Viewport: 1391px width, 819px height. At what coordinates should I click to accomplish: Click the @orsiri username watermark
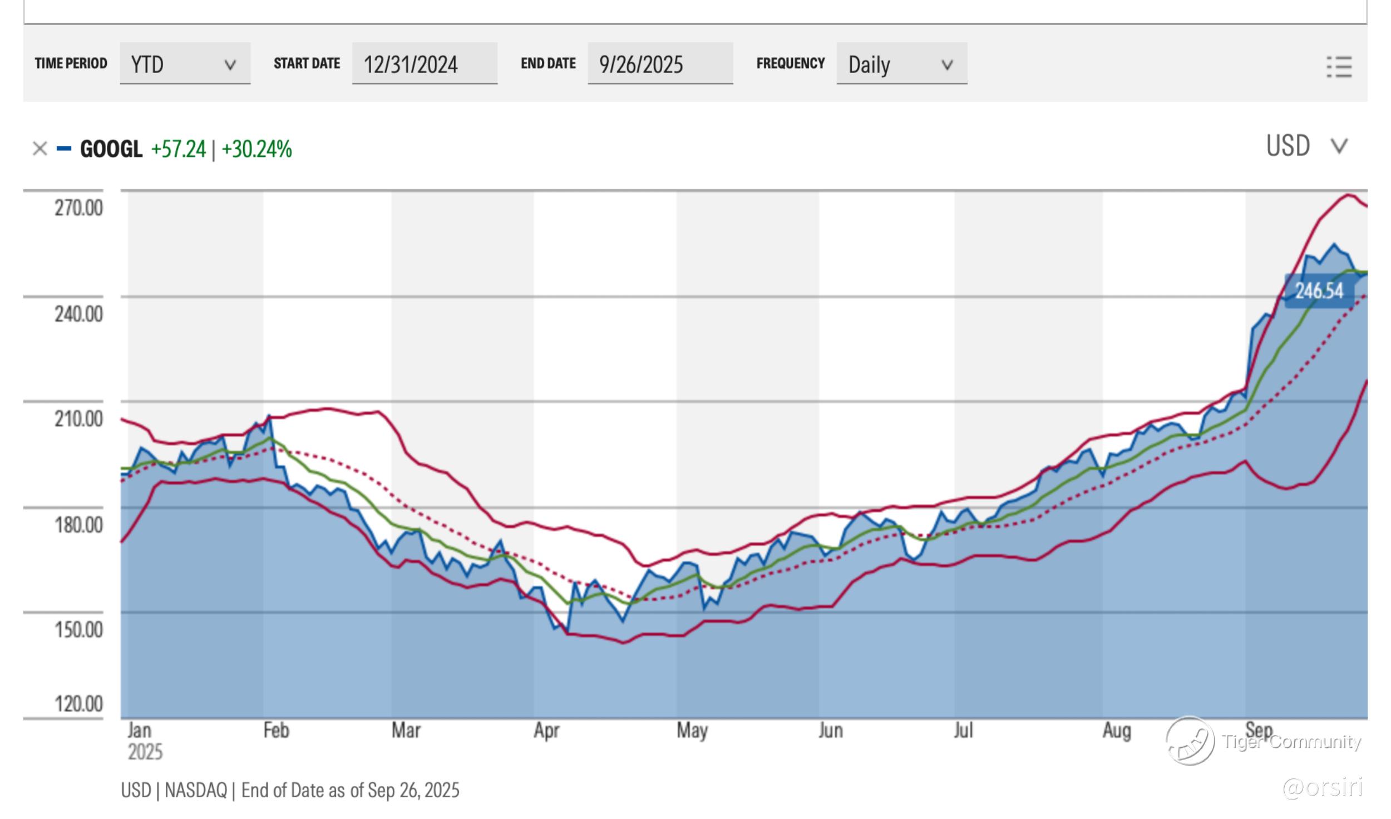[1323, 787]
